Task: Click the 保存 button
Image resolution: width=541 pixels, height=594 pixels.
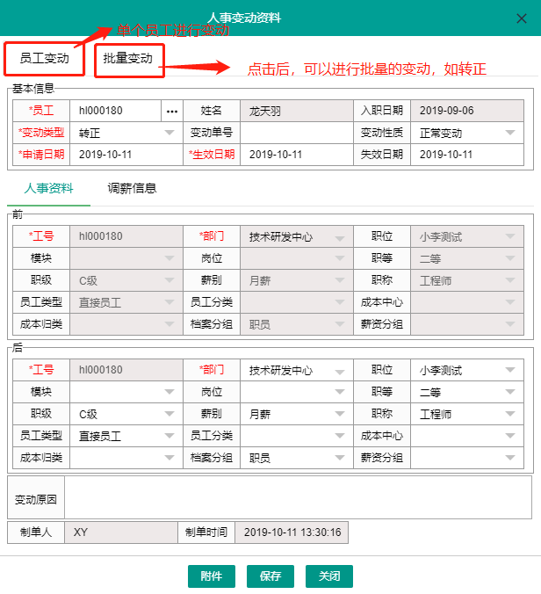Action: tap(270, 576)
